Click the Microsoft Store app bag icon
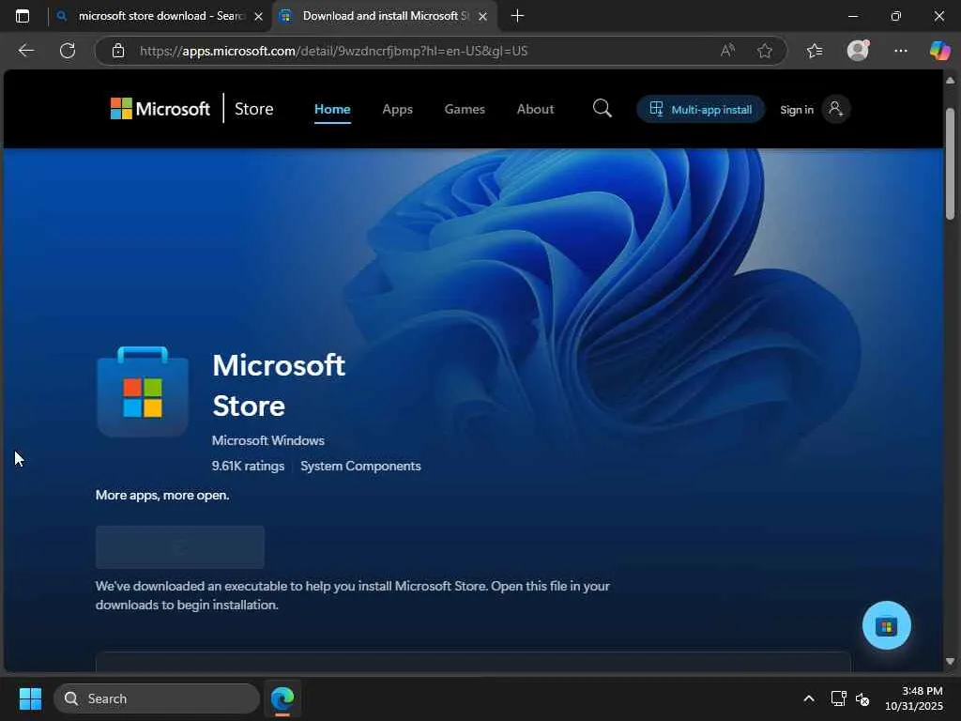Image resolution: width=961 pixels, height=721 pixels. click(143, 391)
